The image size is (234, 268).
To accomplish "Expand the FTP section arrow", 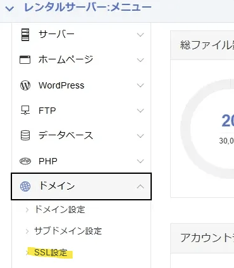I will 140,111.
